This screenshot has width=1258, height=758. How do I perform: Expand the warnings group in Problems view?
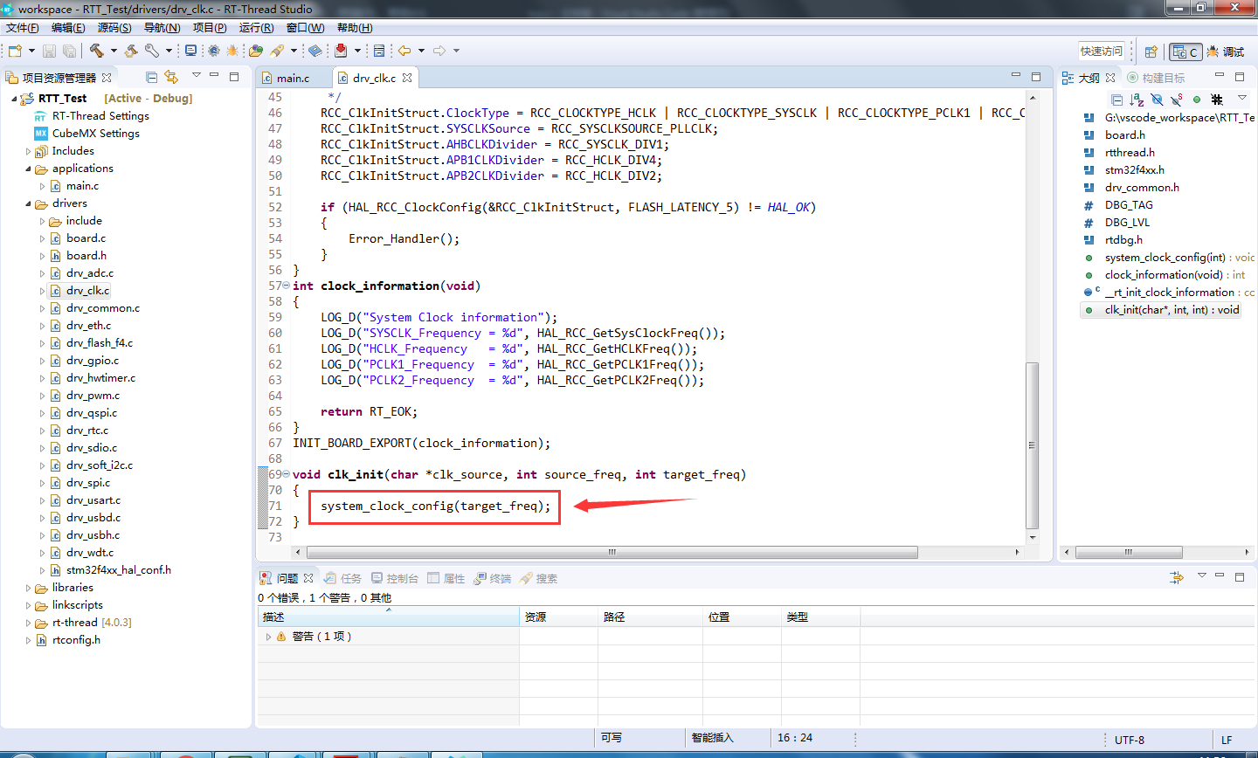(268, 637)
